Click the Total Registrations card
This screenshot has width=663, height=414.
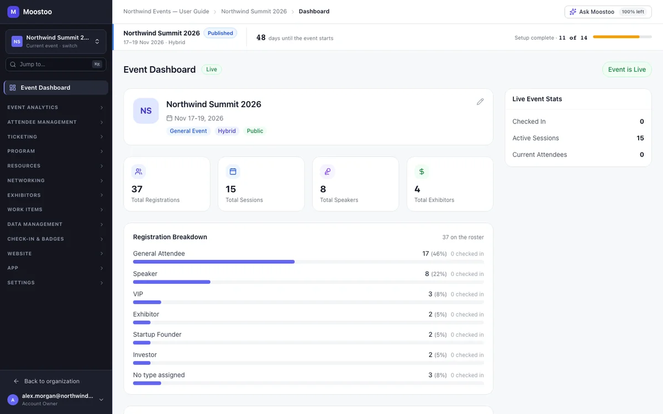click(167, 184)
